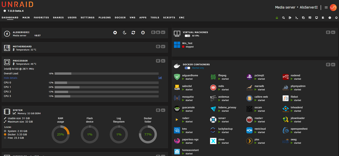Open the Plugins menu tab
The height and width of the screenshot is (156, 339).
coord(105,18)
